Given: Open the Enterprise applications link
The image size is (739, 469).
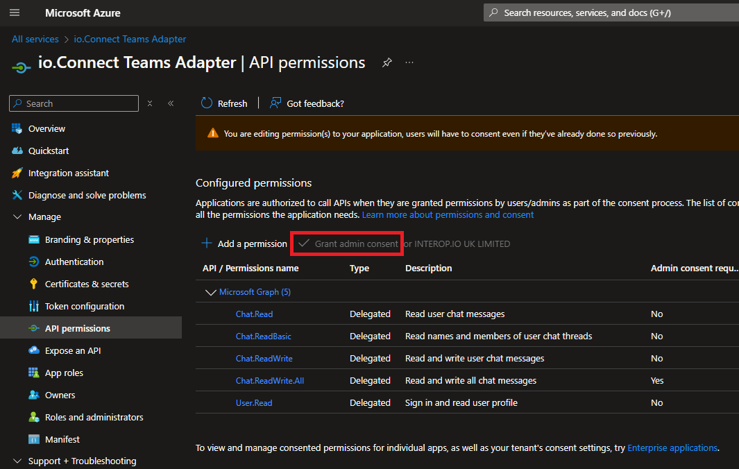Looking at the screenshot, I should pos(672,448).
